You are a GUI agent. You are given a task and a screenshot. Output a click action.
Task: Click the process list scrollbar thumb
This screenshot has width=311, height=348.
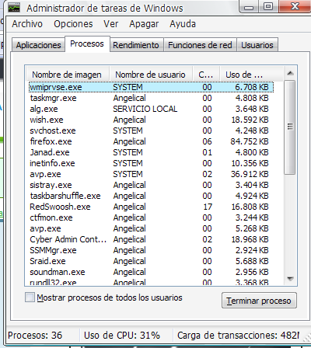[290, 127]
